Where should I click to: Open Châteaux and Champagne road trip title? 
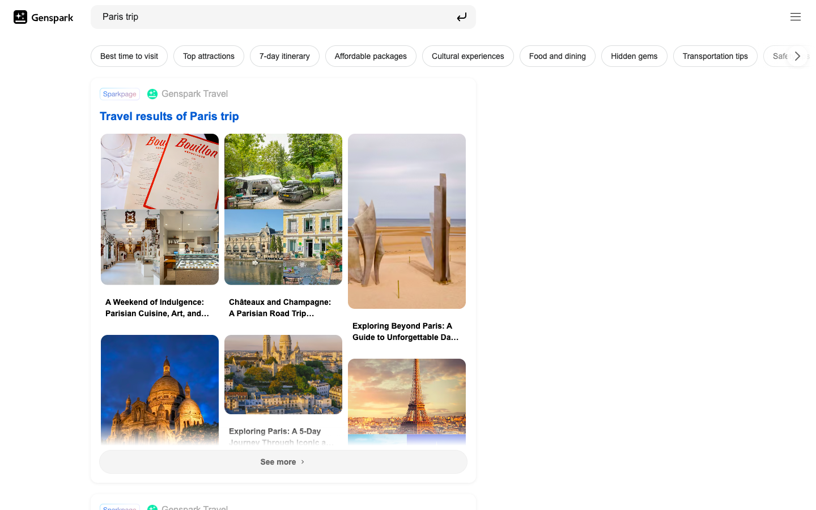(280, 308)
